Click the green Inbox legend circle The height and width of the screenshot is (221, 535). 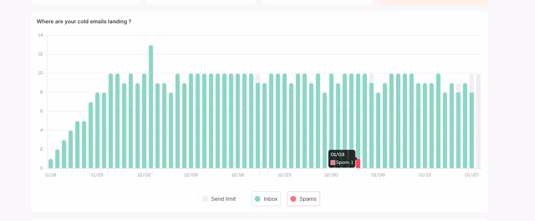click(x=257, y=199)
